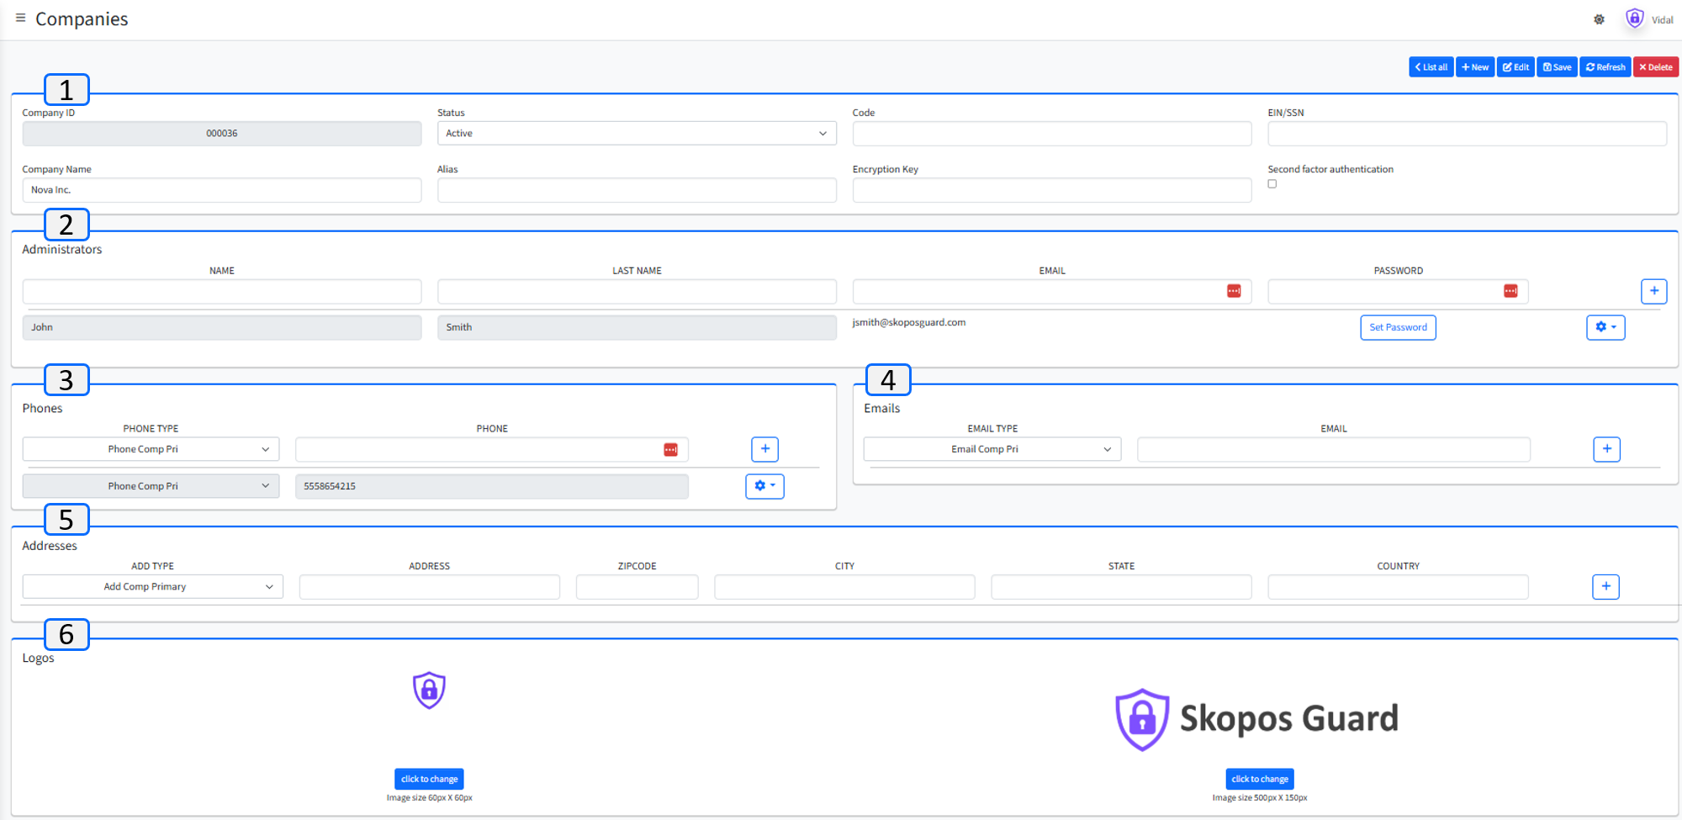
Task: Focus the EIN/SSN input field
Action: pos(1467,134)
